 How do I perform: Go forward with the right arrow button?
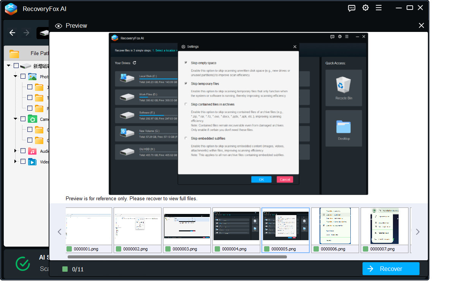[x=26, y=33]
